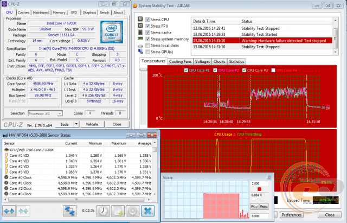The width and height of the screenshot is (347, 223).
Task: Click Vcore maximum value field 2.000
Action: (x=259, y=183)
